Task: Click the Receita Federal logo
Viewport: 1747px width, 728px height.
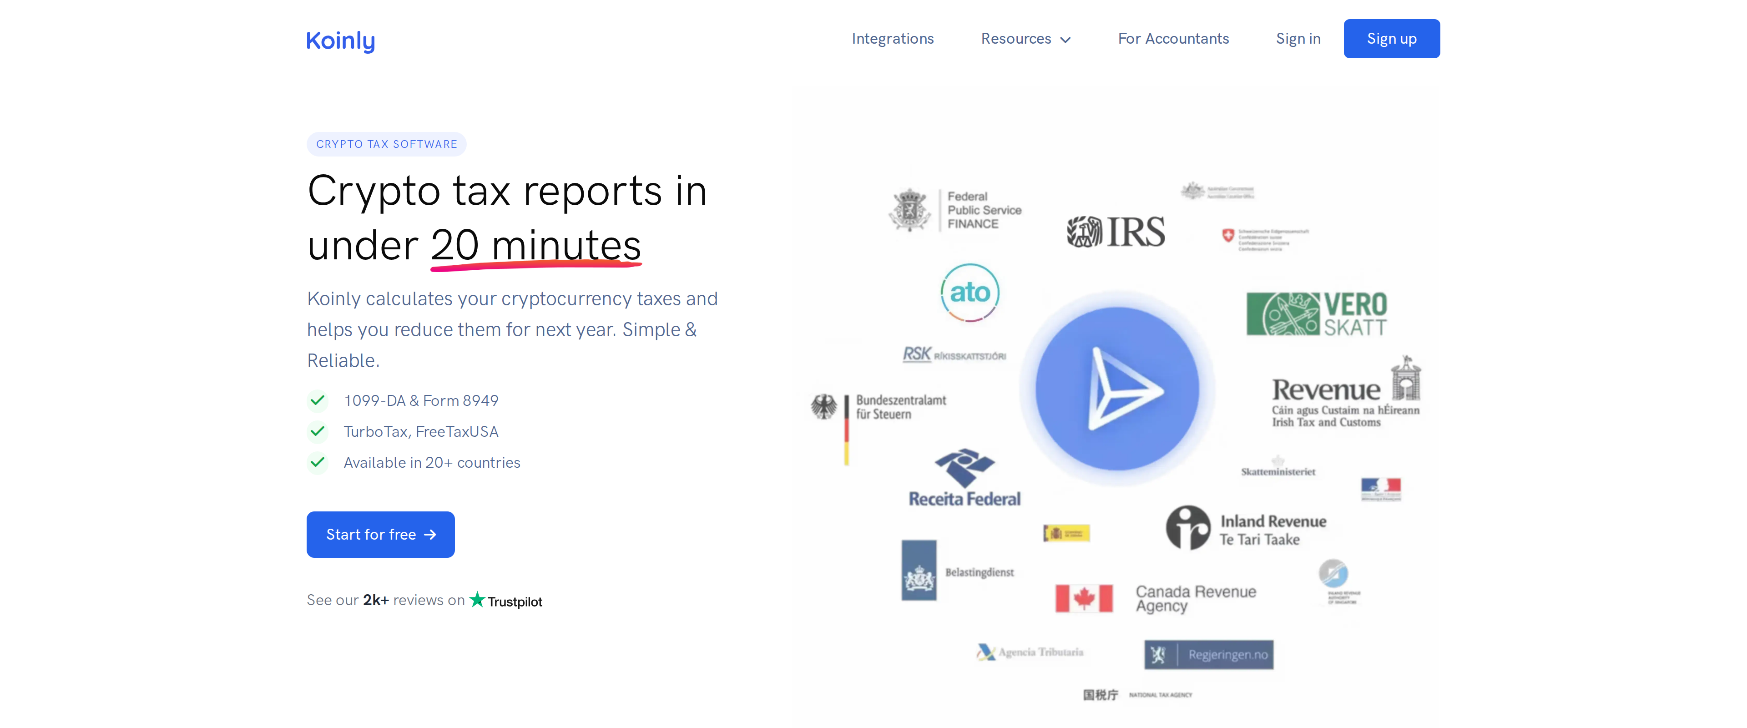Action: (x=964, y=478)
